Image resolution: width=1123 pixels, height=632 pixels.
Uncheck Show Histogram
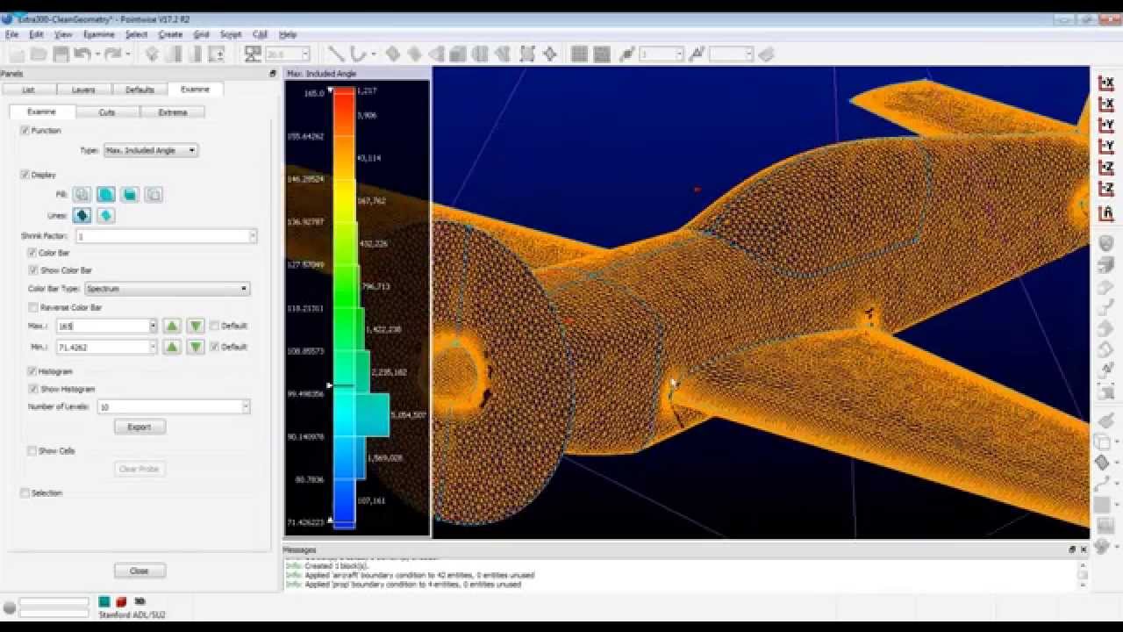click(33, 389)
